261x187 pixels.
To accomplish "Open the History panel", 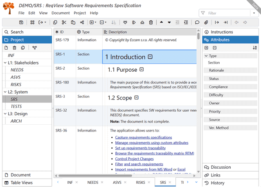I will pyautogui.click(x=231, y=183).
